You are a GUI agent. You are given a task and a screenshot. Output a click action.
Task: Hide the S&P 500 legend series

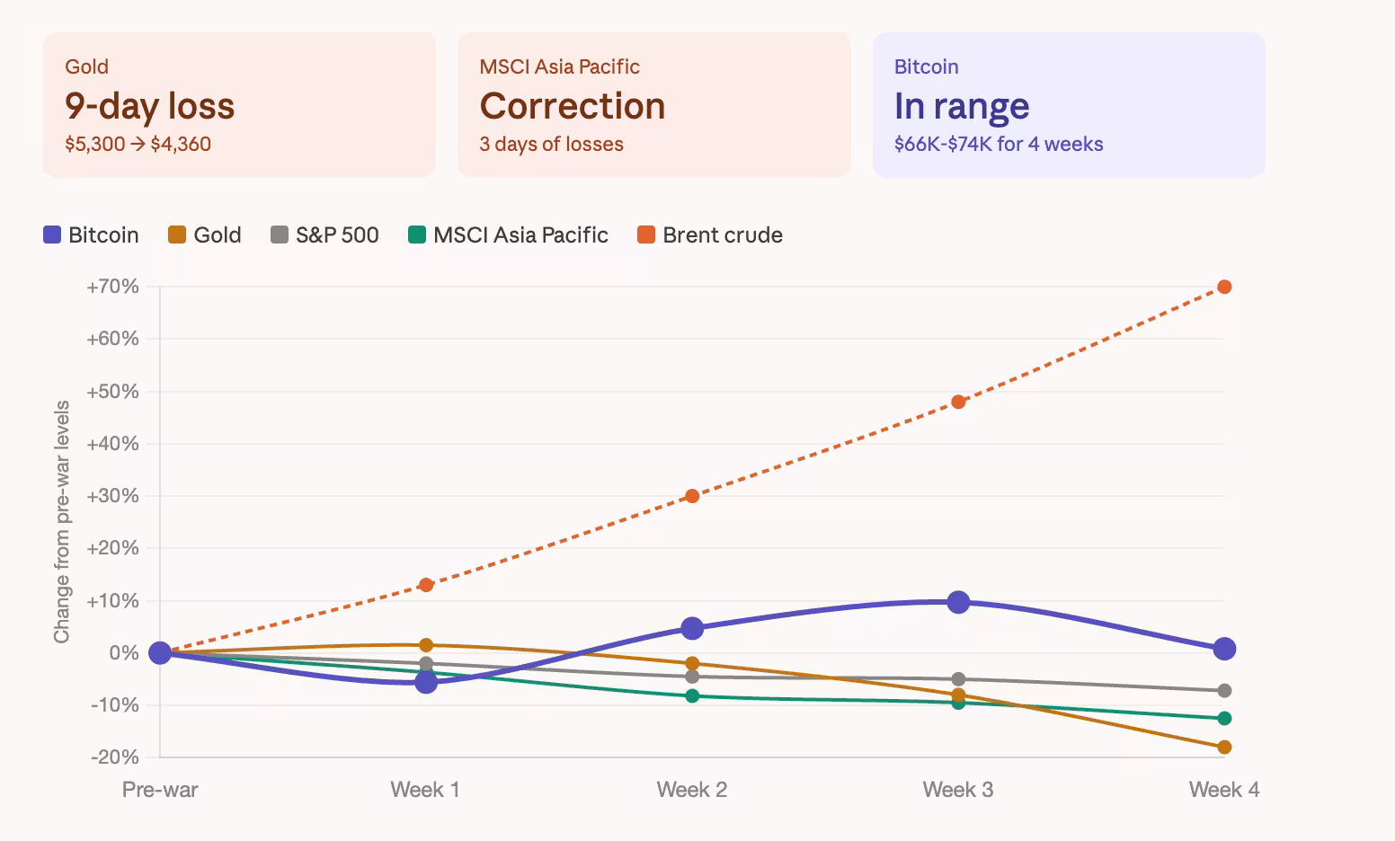pos(324,235)
